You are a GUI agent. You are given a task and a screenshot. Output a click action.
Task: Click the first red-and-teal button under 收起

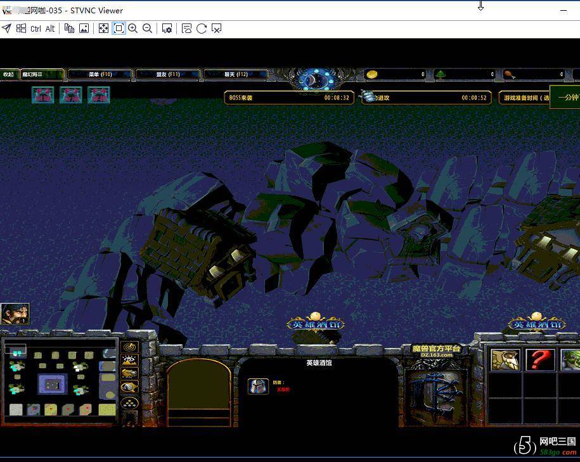pos(43,94)
